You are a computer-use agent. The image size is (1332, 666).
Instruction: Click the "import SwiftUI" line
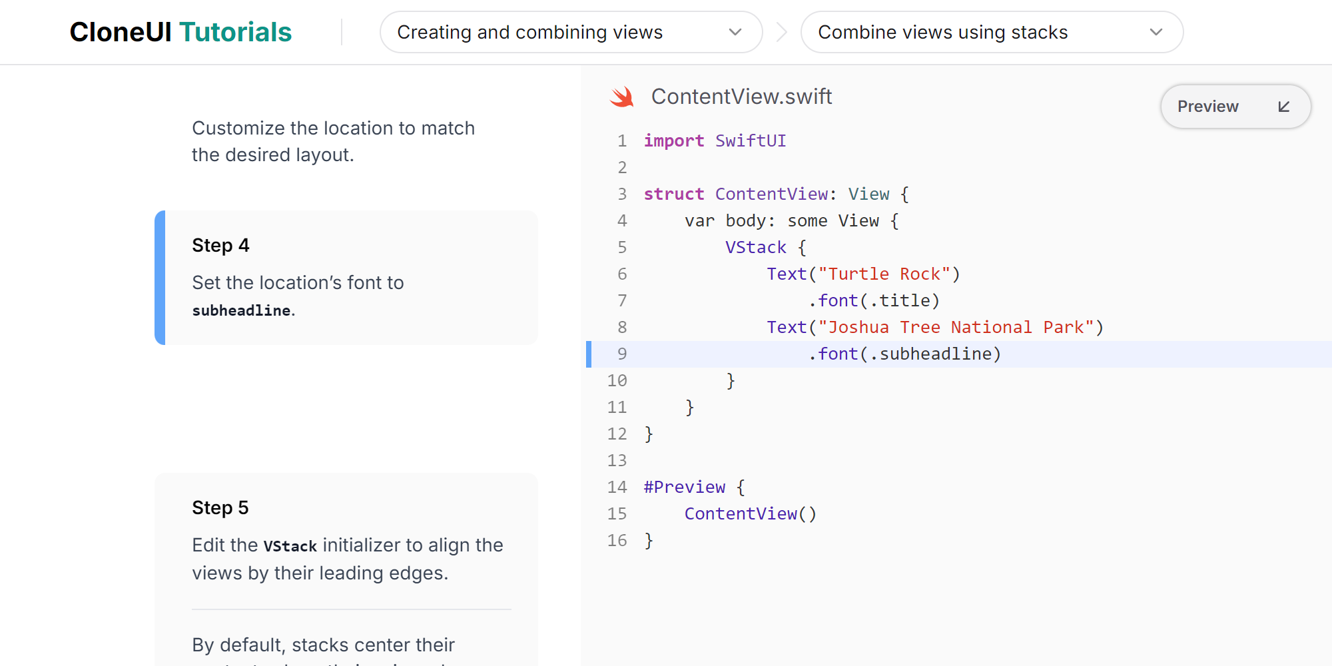tap(715, 141)
